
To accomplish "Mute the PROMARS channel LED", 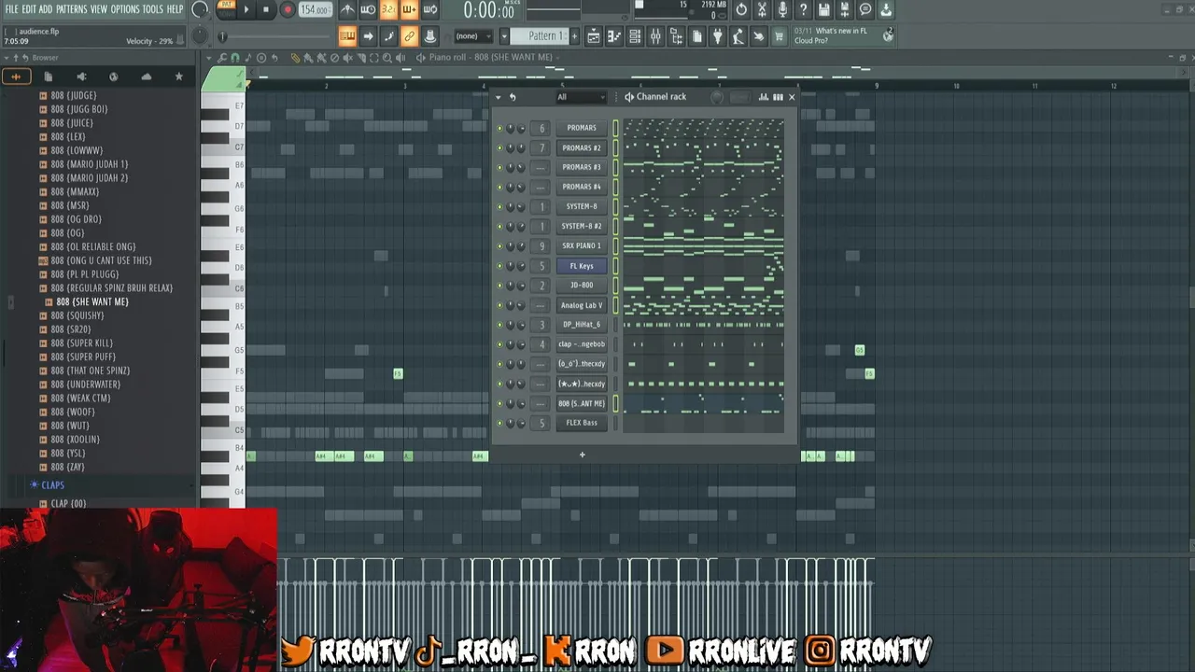I will pyautogui.click(x=499, y=128).
